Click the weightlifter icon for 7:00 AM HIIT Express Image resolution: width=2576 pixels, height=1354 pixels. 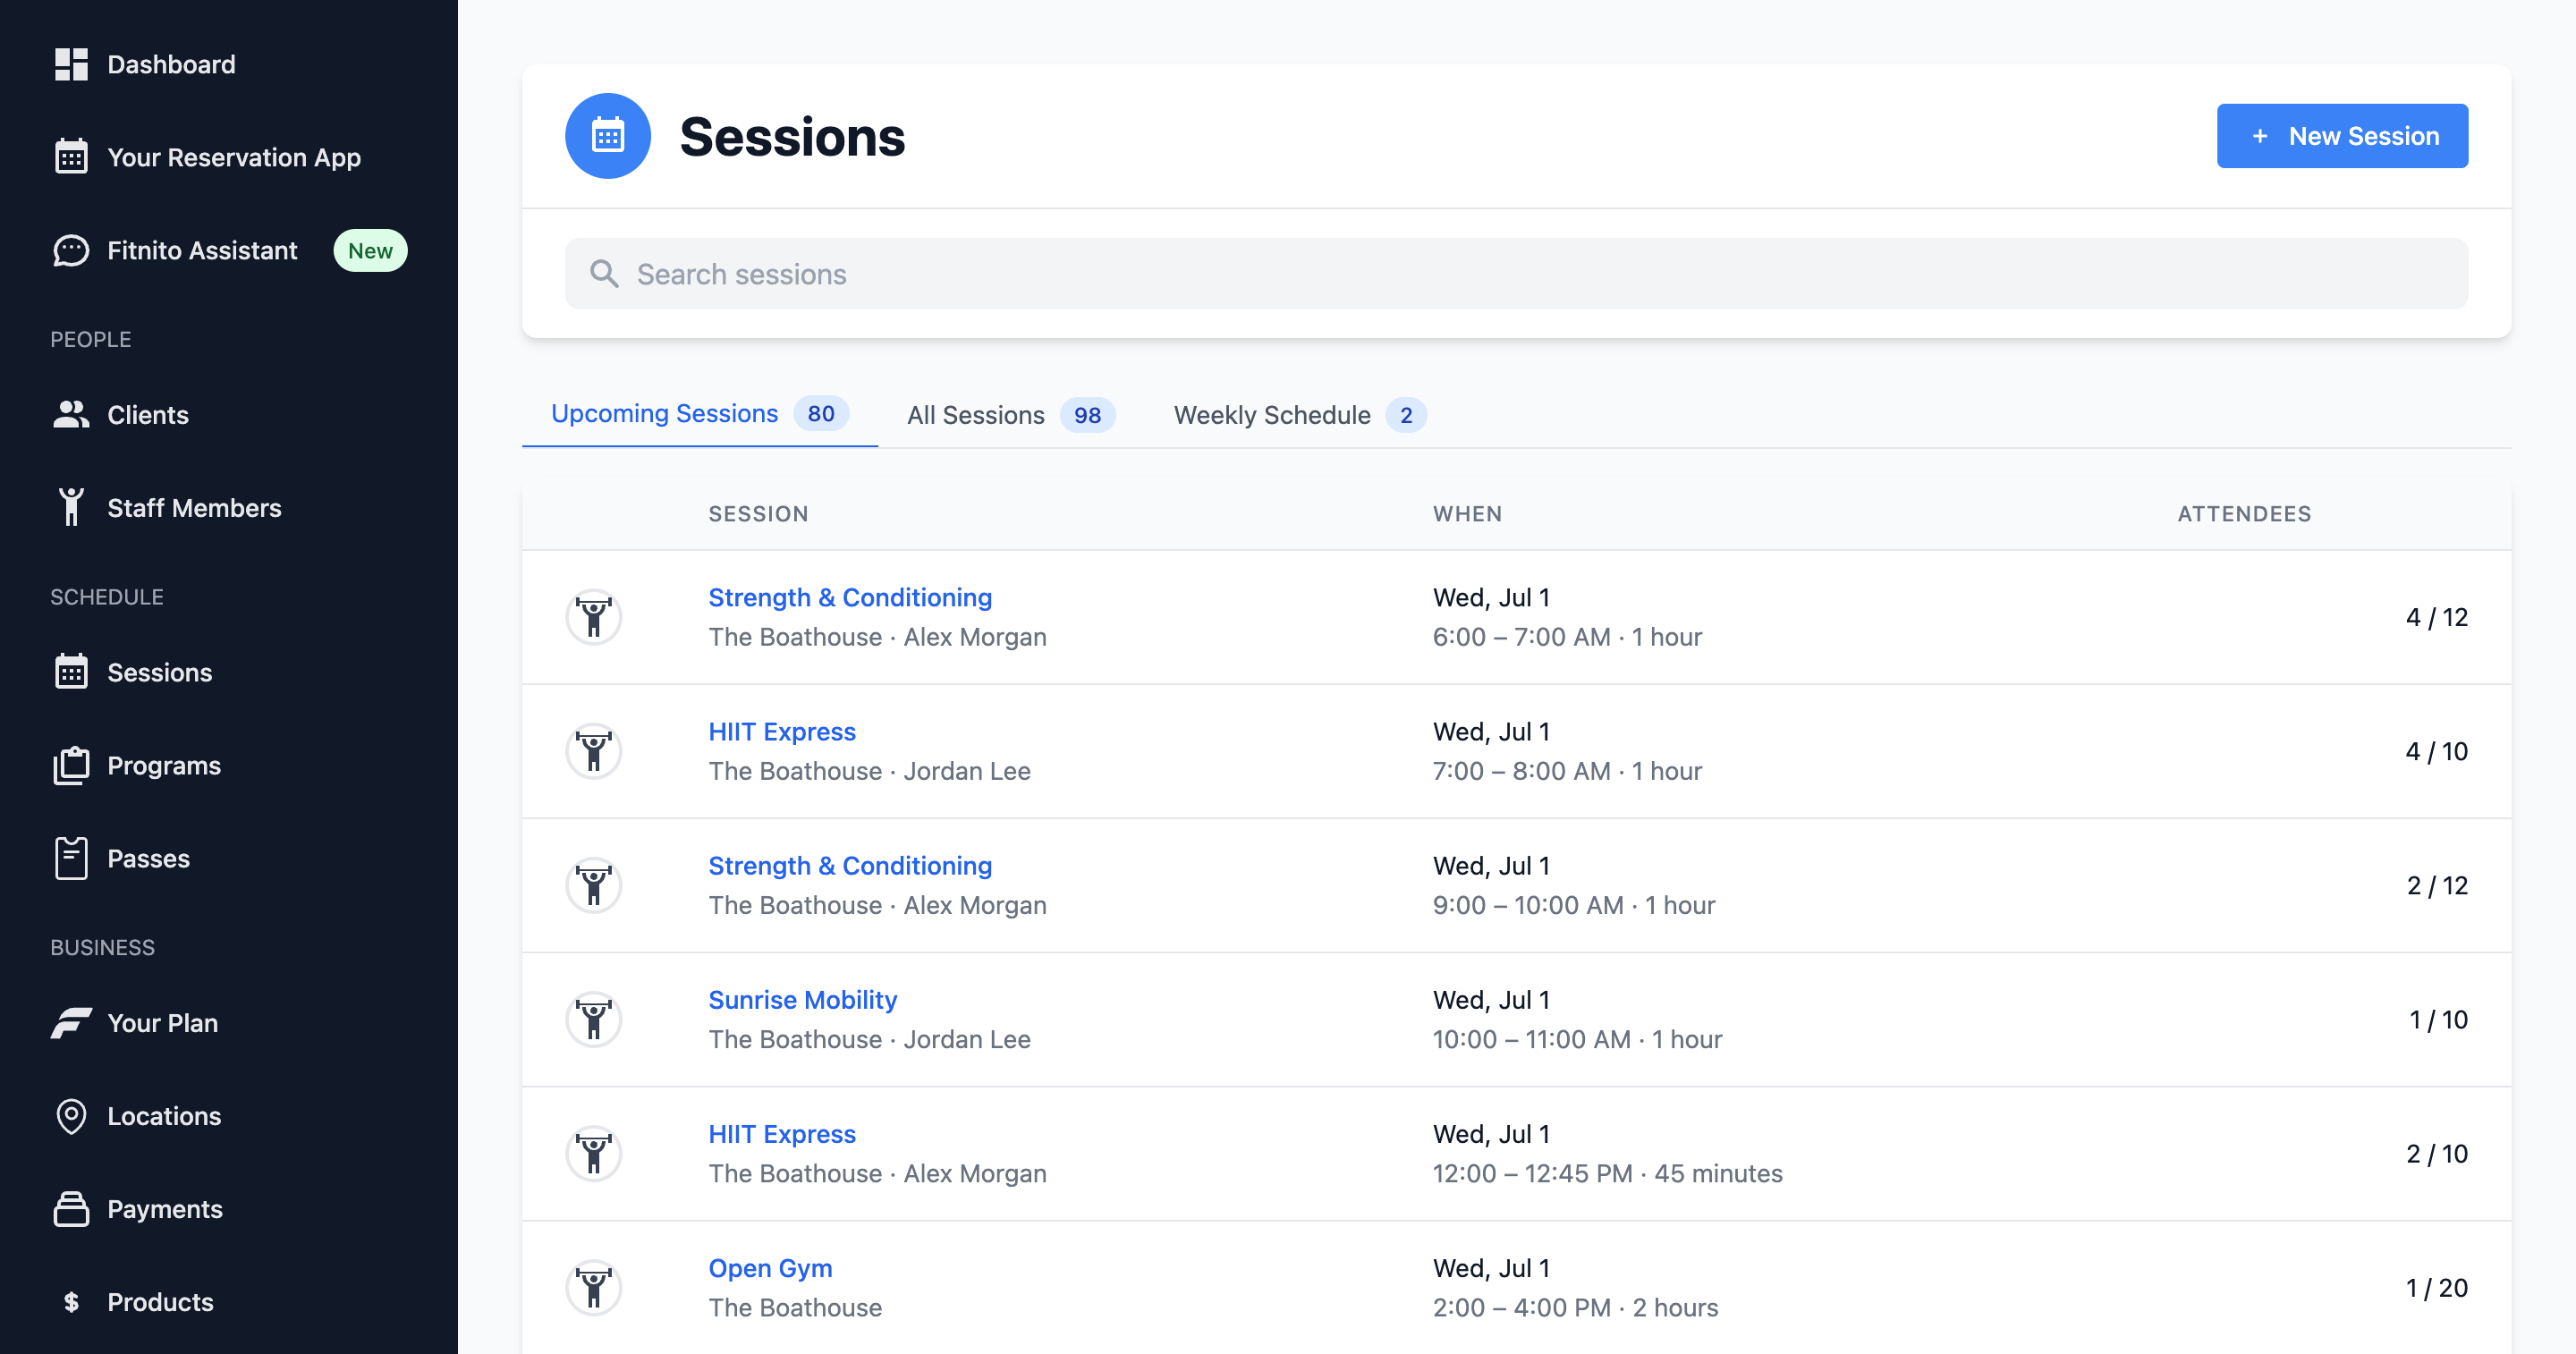coord(594,751)
